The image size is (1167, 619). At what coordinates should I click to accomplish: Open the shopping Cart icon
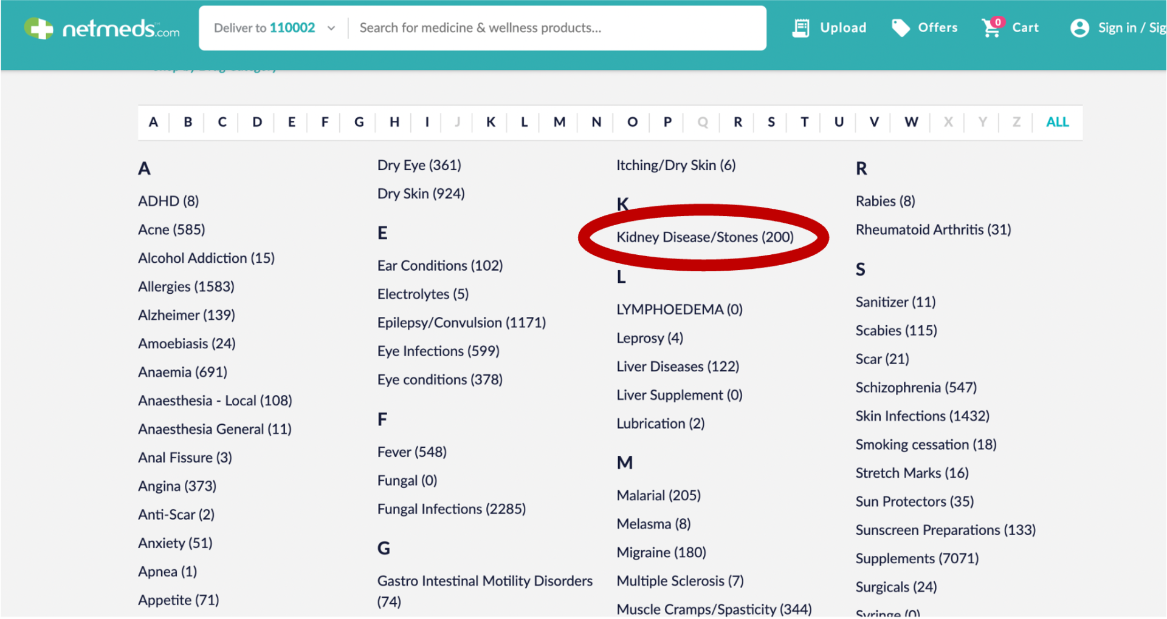tap(991, 28)
